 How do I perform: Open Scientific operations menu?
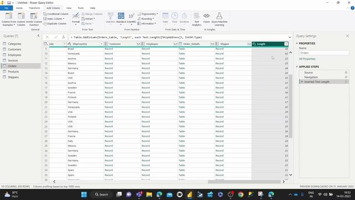point(131,18)
